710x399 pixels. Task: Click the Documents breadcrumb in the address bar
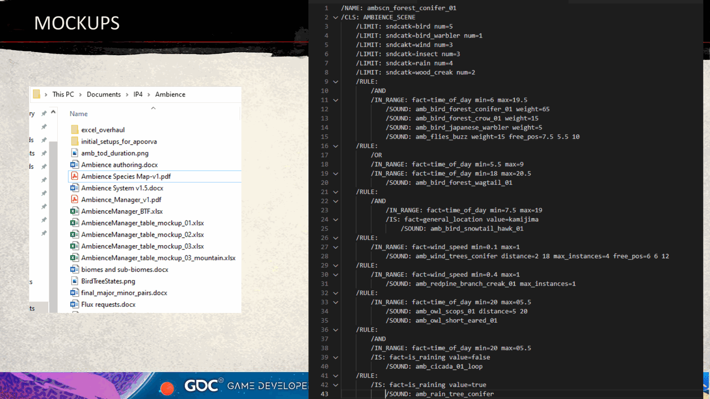pyautogui.click(x=104, y=94)
